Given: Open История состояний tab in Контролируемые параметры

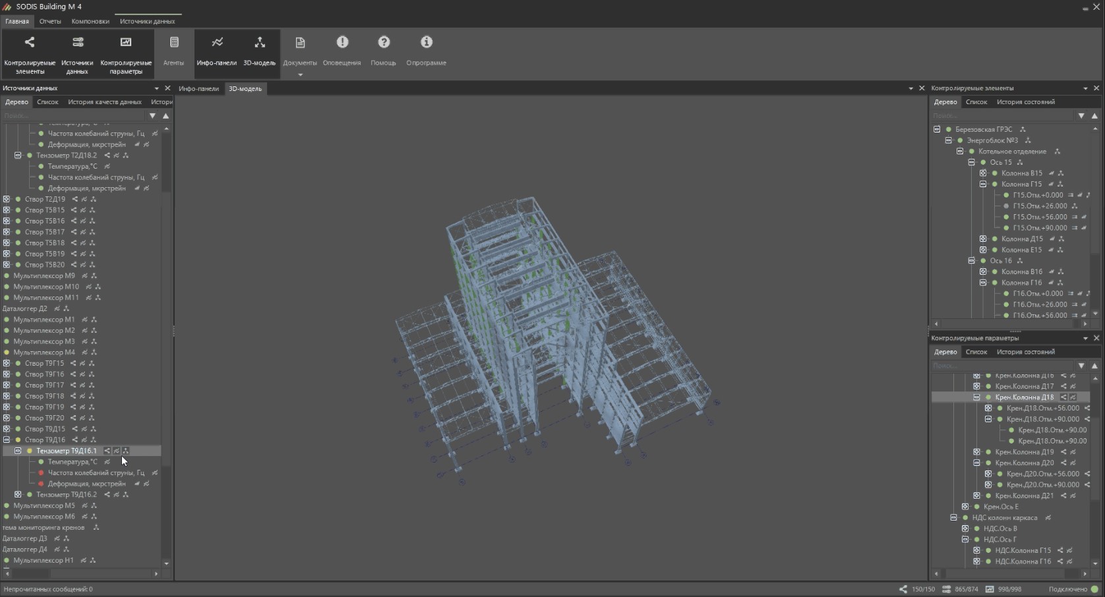Looking at the screenshot, I should (x=1025, y=352).
